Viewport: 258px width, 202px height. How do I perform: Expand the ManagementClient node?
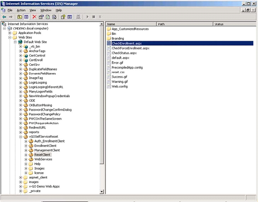[26, 150]
